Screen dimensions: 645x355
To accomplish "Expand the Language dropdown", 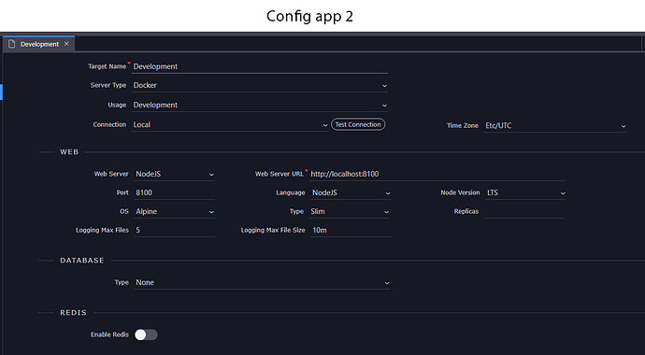I will (x=350, y=193).
